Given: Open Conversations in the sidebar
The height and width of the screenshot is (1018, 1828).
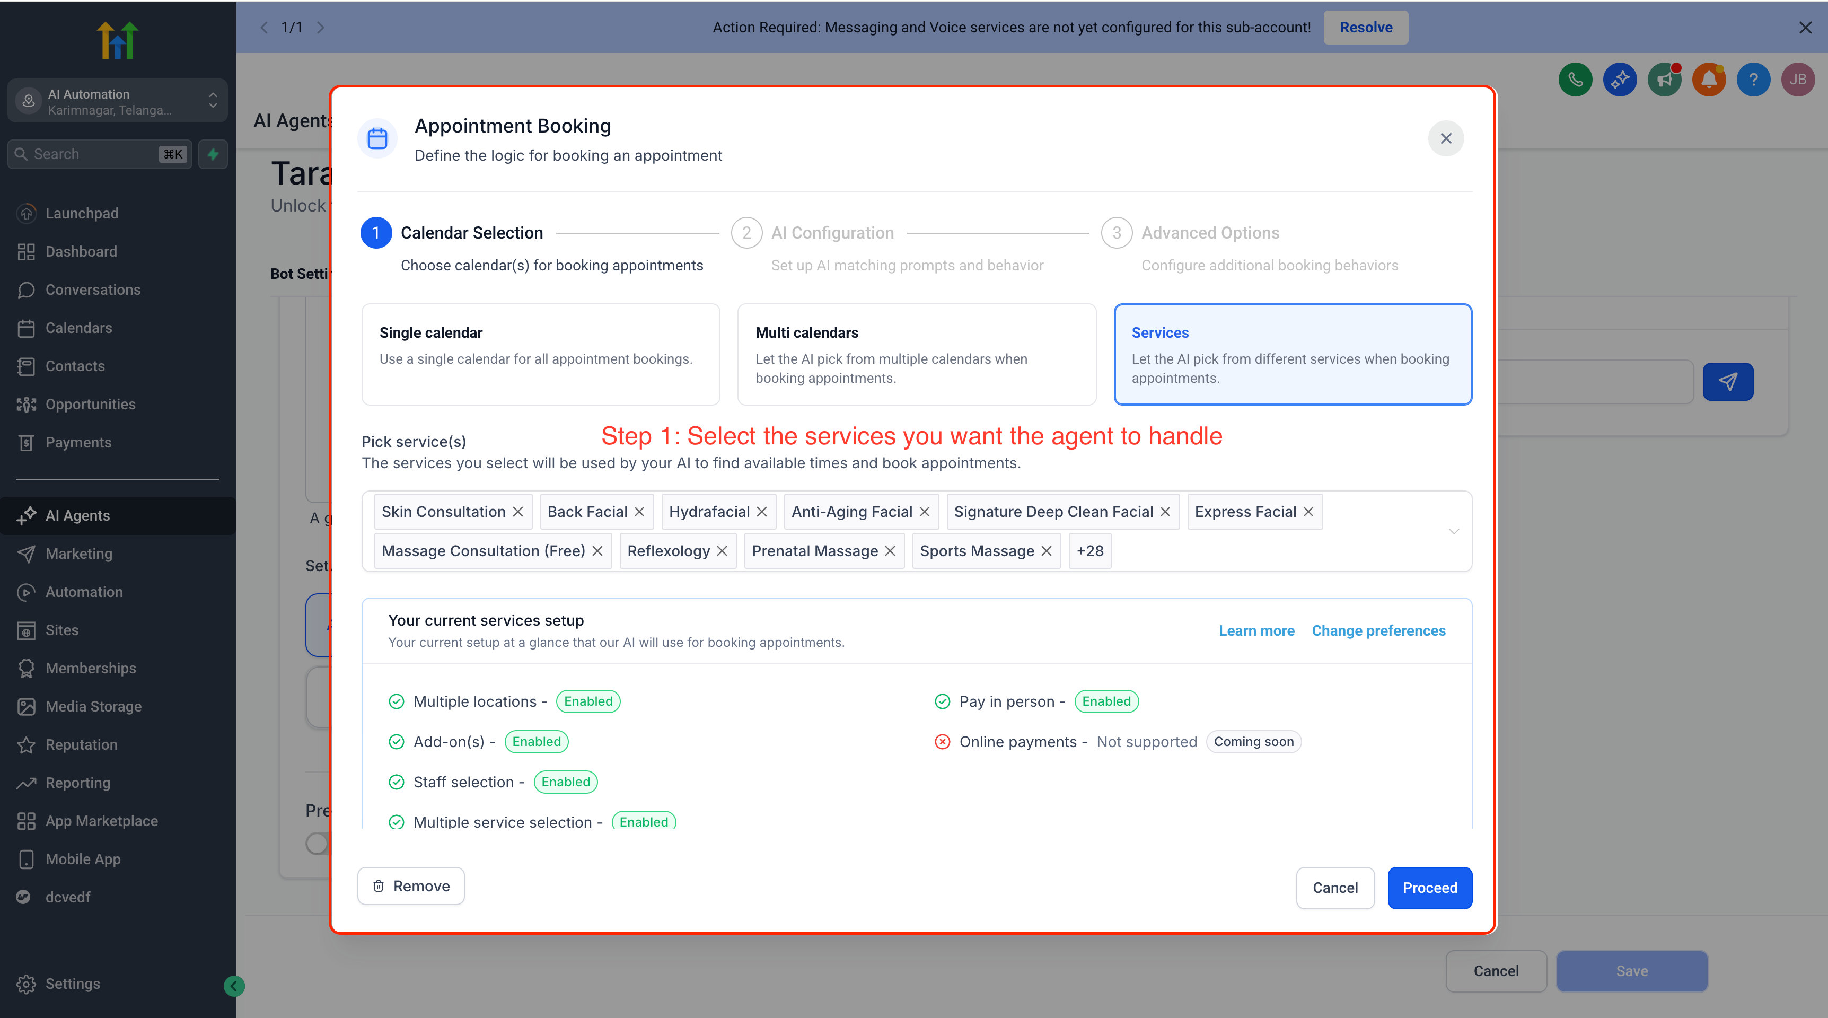Looking at the screenshot, I should coord(118,289).
